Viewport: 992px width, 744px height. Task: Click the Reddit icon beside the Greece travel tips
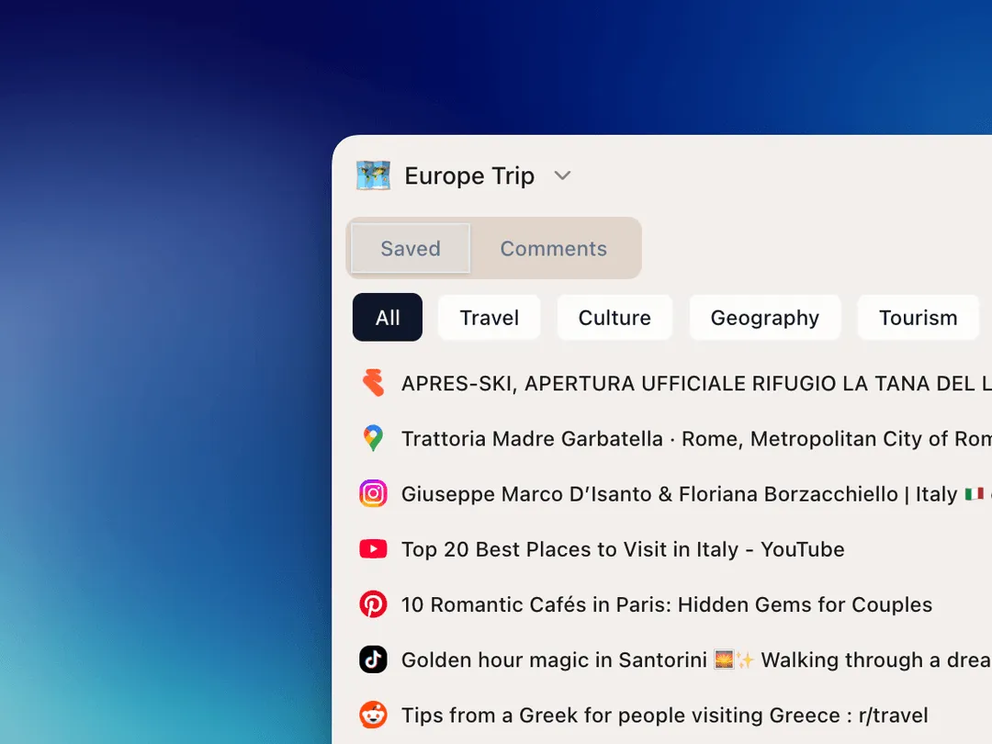(x=373, y=714)
